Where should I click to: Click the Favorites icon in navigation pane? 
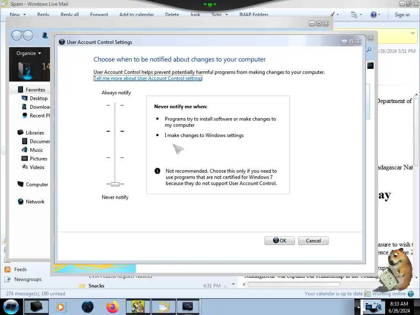[x=21, y=89]
